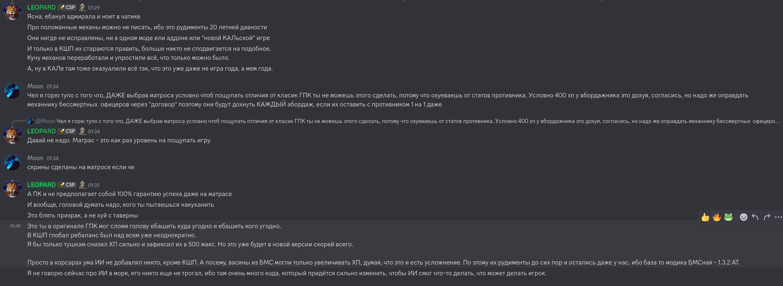Image resolution: width=783 pixels, height=286 pixels.
Task: Click the @Moon mention in reply preview
Action: point(45,121)
